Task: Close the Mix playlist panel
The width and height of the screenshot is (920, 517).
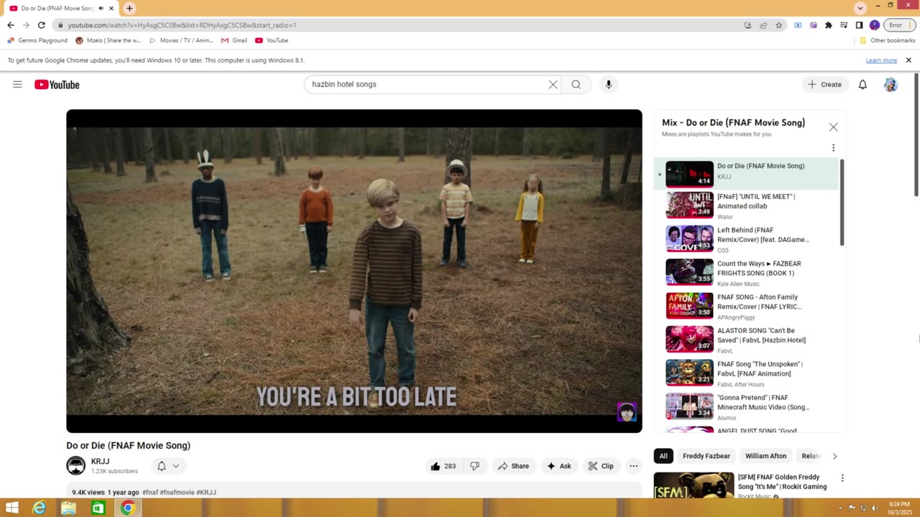Action: [x=833, y=127]
